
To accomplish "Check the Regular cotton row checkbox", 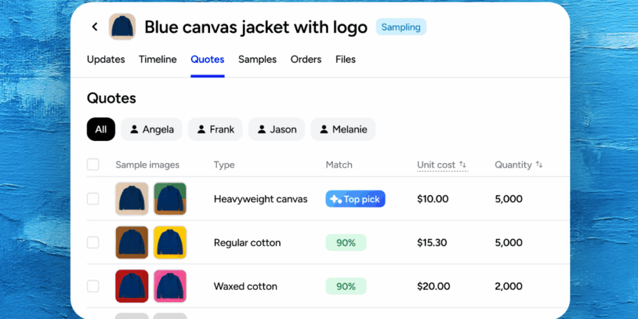I will (x=93, y=242).
